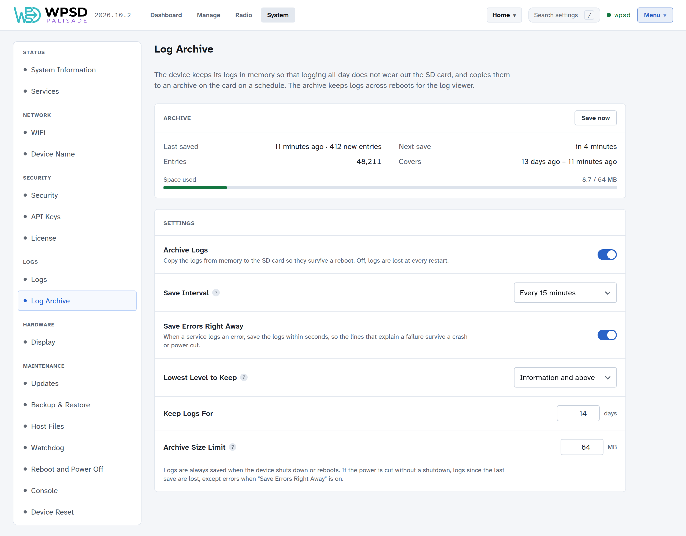Go to the Radio tab
This screenshot has width=686, height=536.
pos(243,15)
